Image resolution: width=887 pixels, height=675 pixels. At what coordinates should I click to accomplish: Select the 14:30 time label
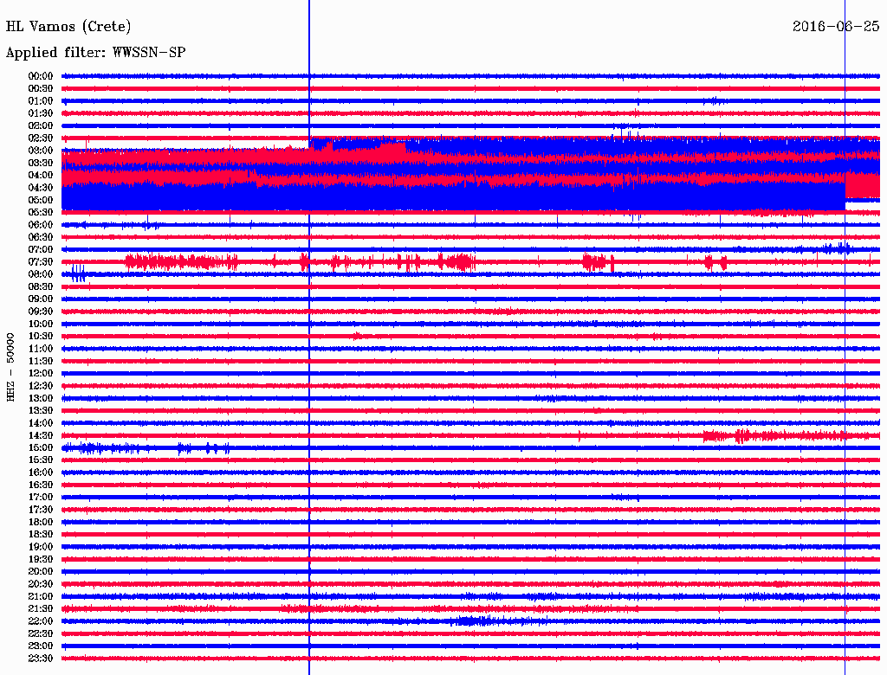[41, 436]
